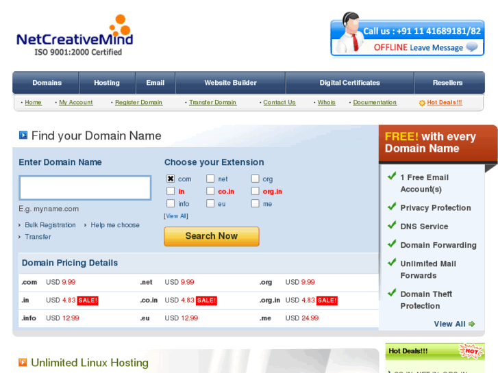
Task: Focus the Enter Domain Name input field
Action: click(x=85, y=188)
